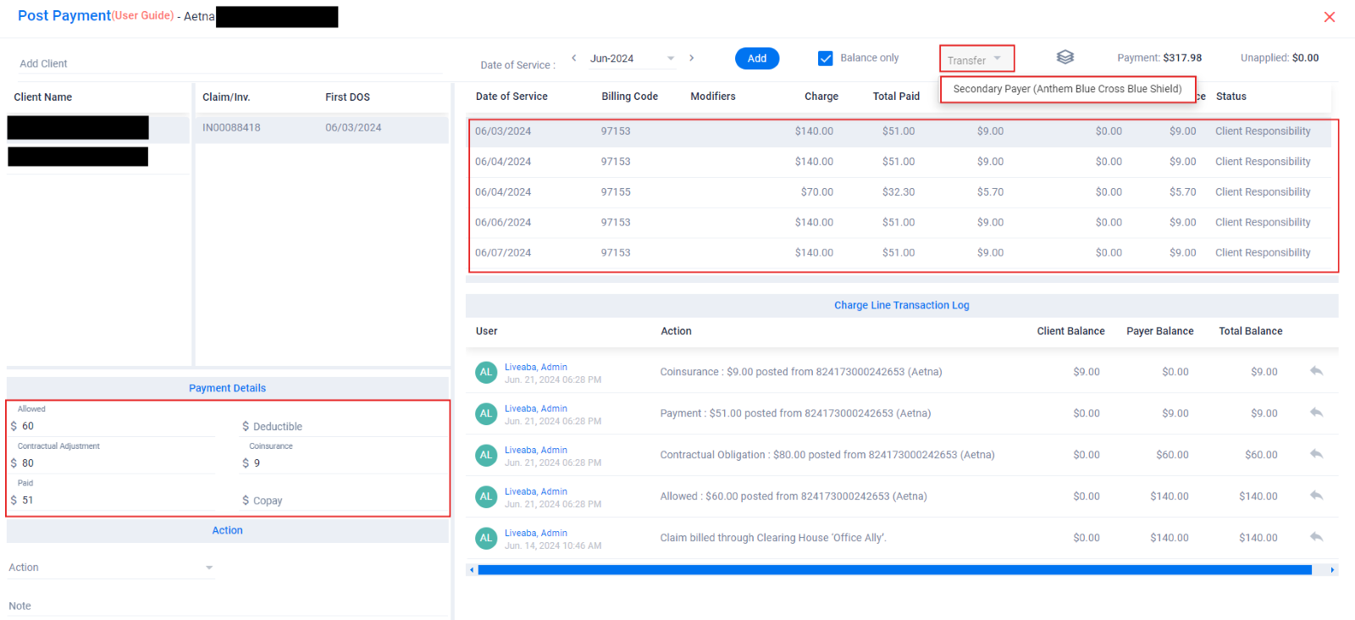This screenshot has height=620, width=1355.
Task: Click the Claim/Inv. column header
Action: click(x=226, y=97)
